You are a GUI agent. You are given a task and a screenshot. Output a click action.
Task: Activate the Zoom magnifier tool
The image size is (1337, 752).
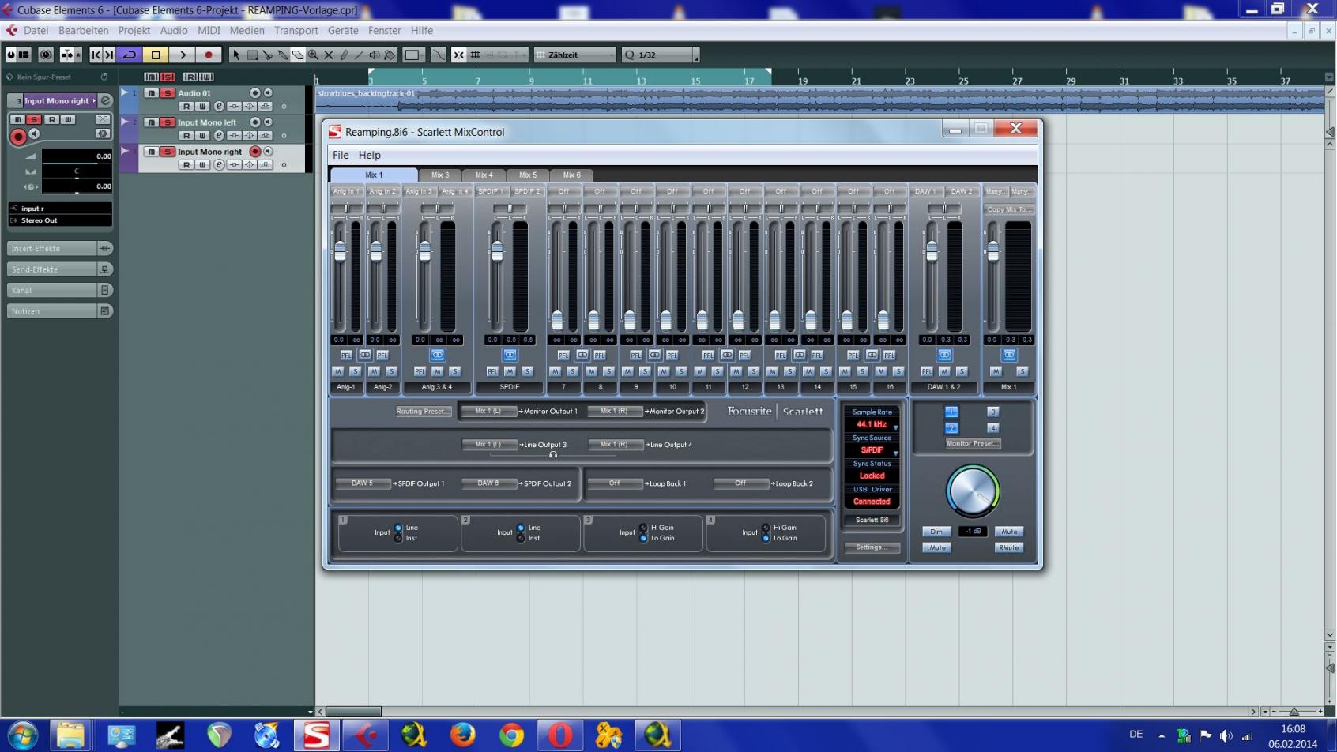(313, 55)
